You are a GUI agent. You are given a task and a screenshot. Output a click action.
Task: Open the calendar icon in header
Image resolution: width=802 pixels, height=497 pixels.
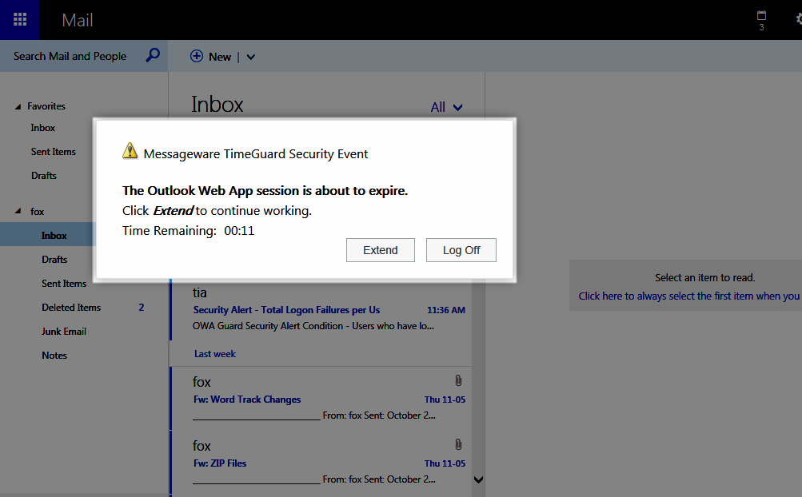click(x=761, y=16)
